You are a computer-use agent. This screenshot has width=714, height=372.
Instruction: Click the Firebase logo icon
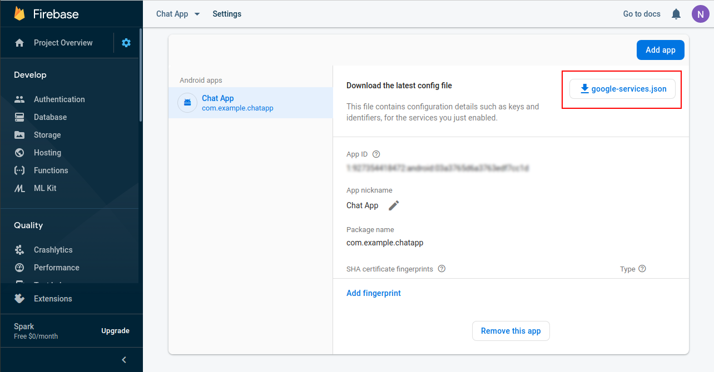pos(19,13)
